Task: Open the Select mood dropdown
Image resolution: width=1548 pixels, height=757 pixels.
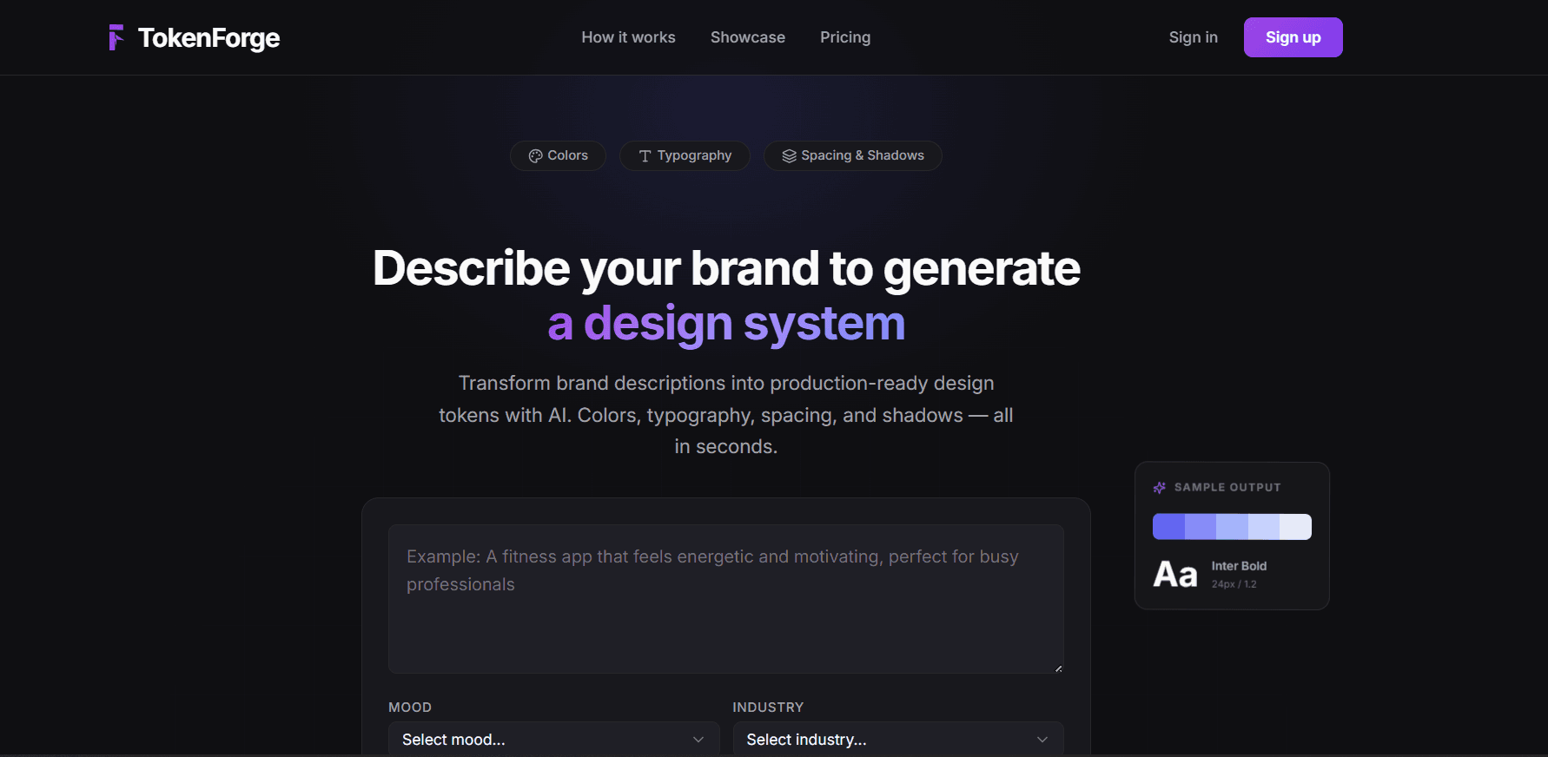Action: pyautogui.click(x=553, y=740)
